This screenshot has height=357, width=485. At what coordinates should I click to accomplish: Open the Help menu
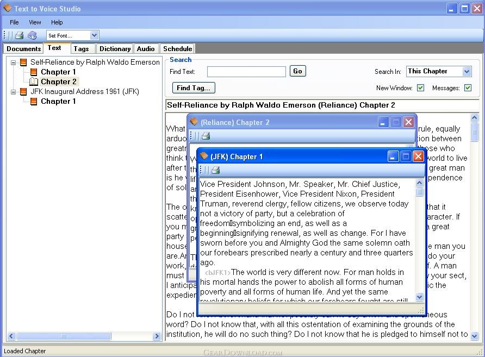[57, 22]
